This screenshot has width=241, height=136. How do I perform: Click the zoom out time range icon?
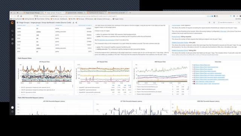point(239,23)
